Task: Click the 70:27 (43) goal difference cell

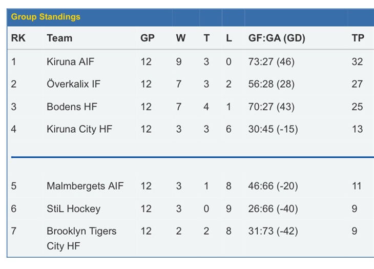Action: (x=271, y=107)
